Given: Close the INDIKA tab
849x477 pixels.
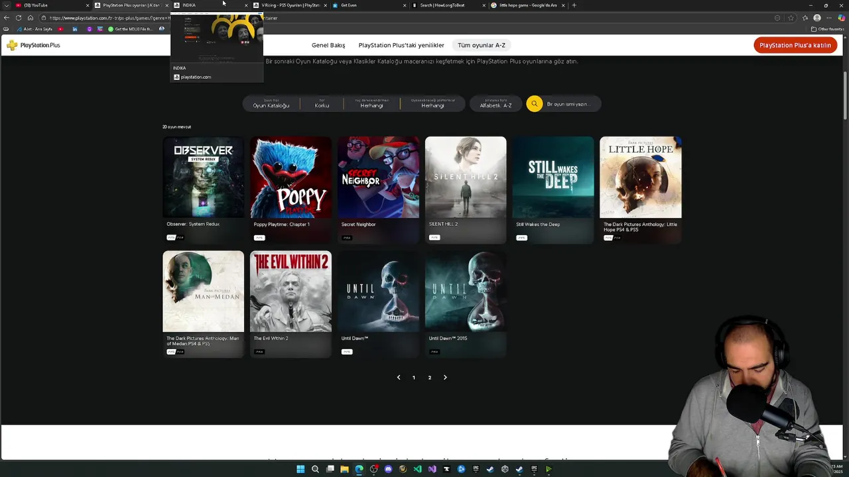Looking at the screenshot, I should (246, 5).
